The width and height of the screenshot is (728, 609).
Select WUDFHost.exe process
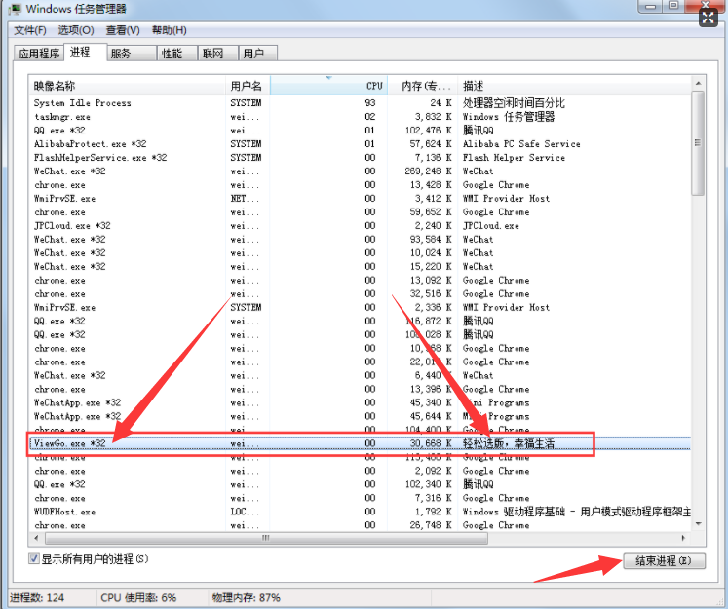click(x=360, y=512)
